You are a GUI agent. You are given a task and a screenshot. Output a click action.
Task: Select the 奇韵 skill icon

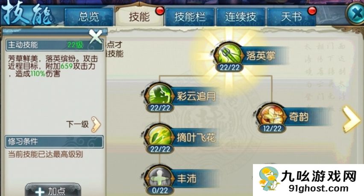[x=272, y=115]
